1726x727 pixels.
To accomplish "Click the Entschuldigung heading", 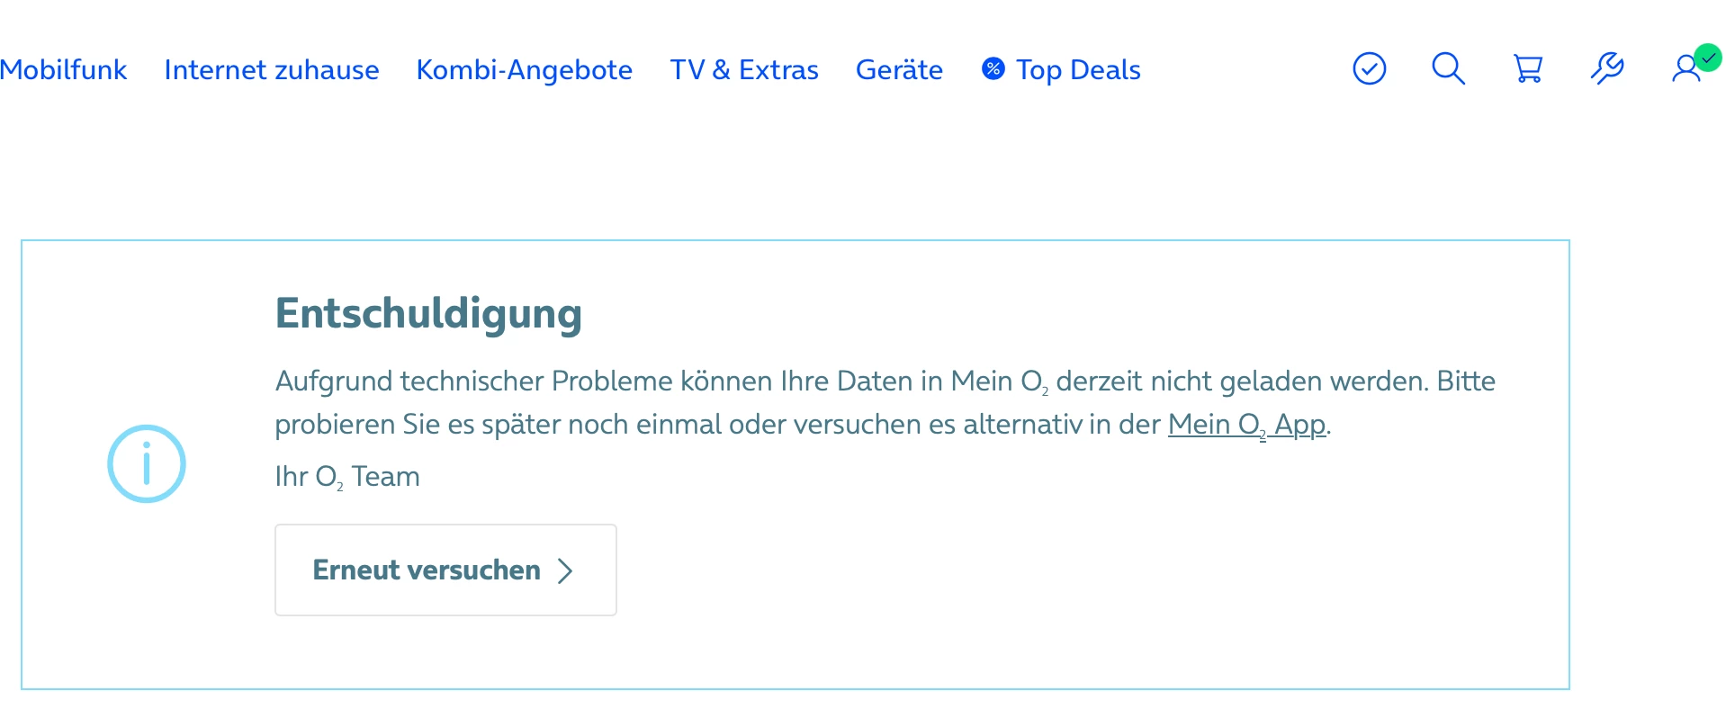I will [x=428, y=314].
